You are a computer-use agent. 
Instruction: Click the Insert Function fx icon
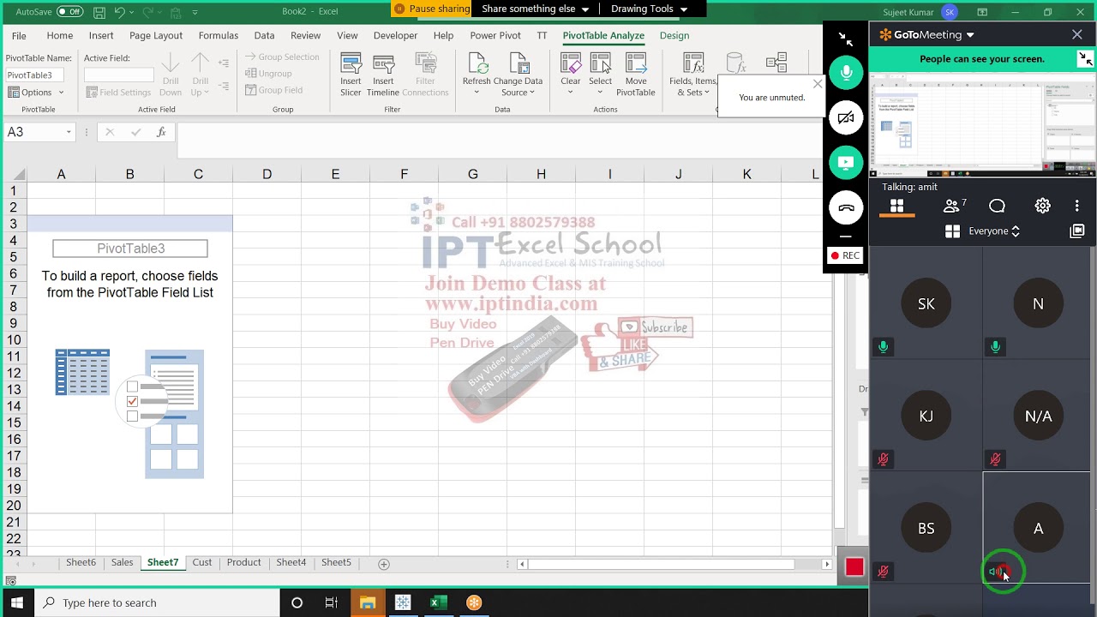(x=161, y=132)
